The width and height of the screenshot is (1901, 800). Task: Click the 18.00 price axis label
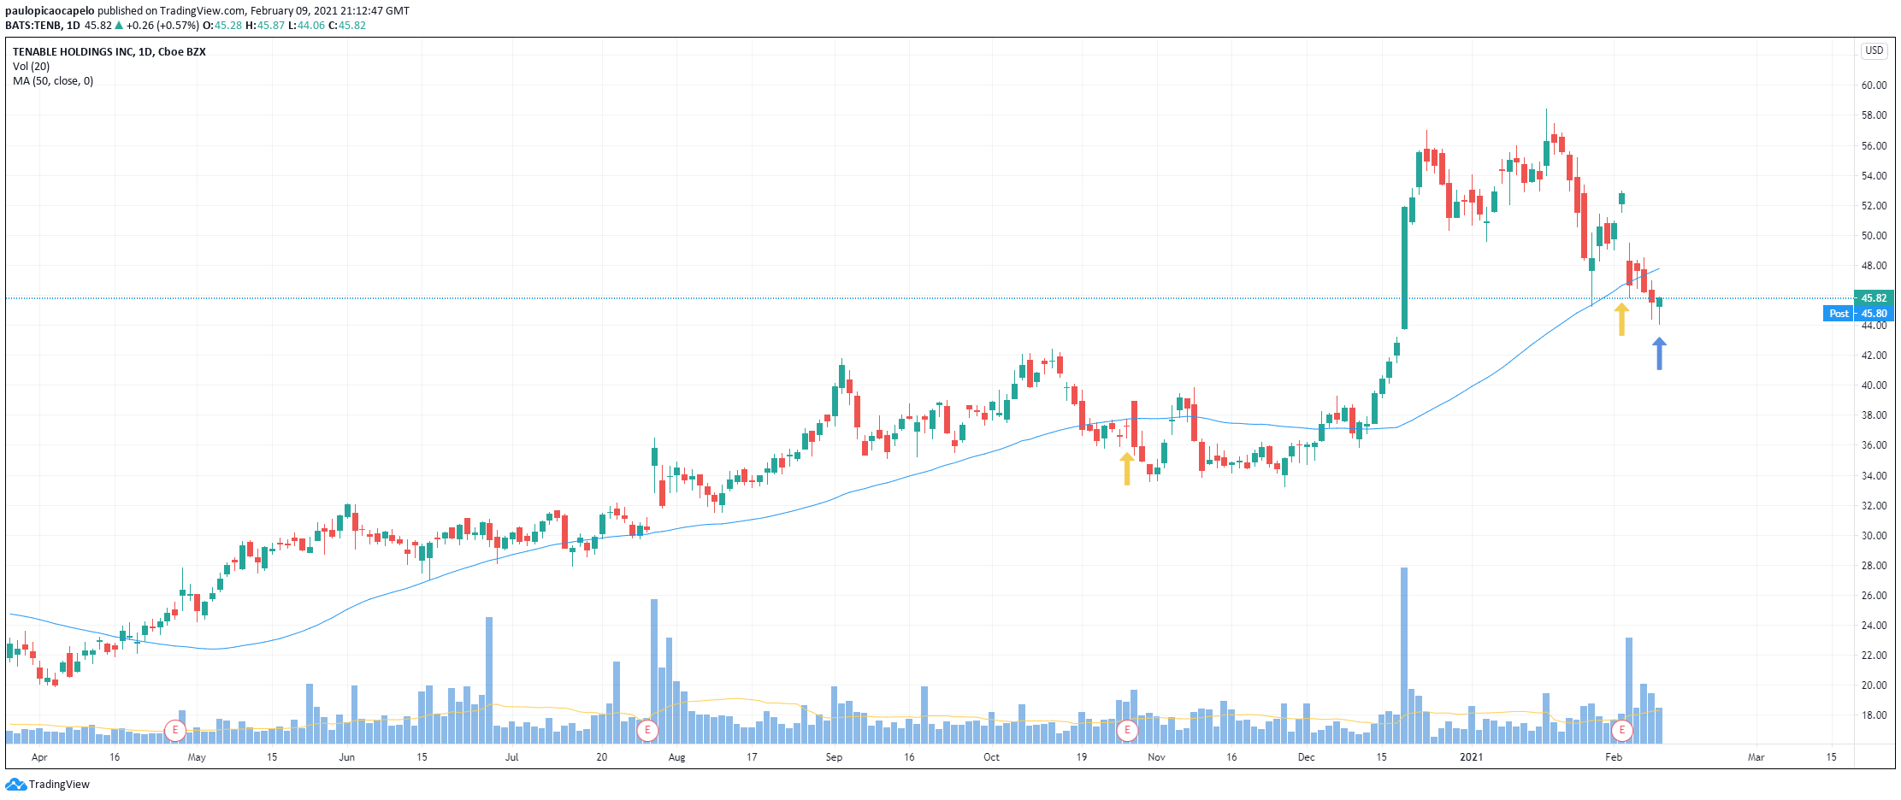point(1874,715)
